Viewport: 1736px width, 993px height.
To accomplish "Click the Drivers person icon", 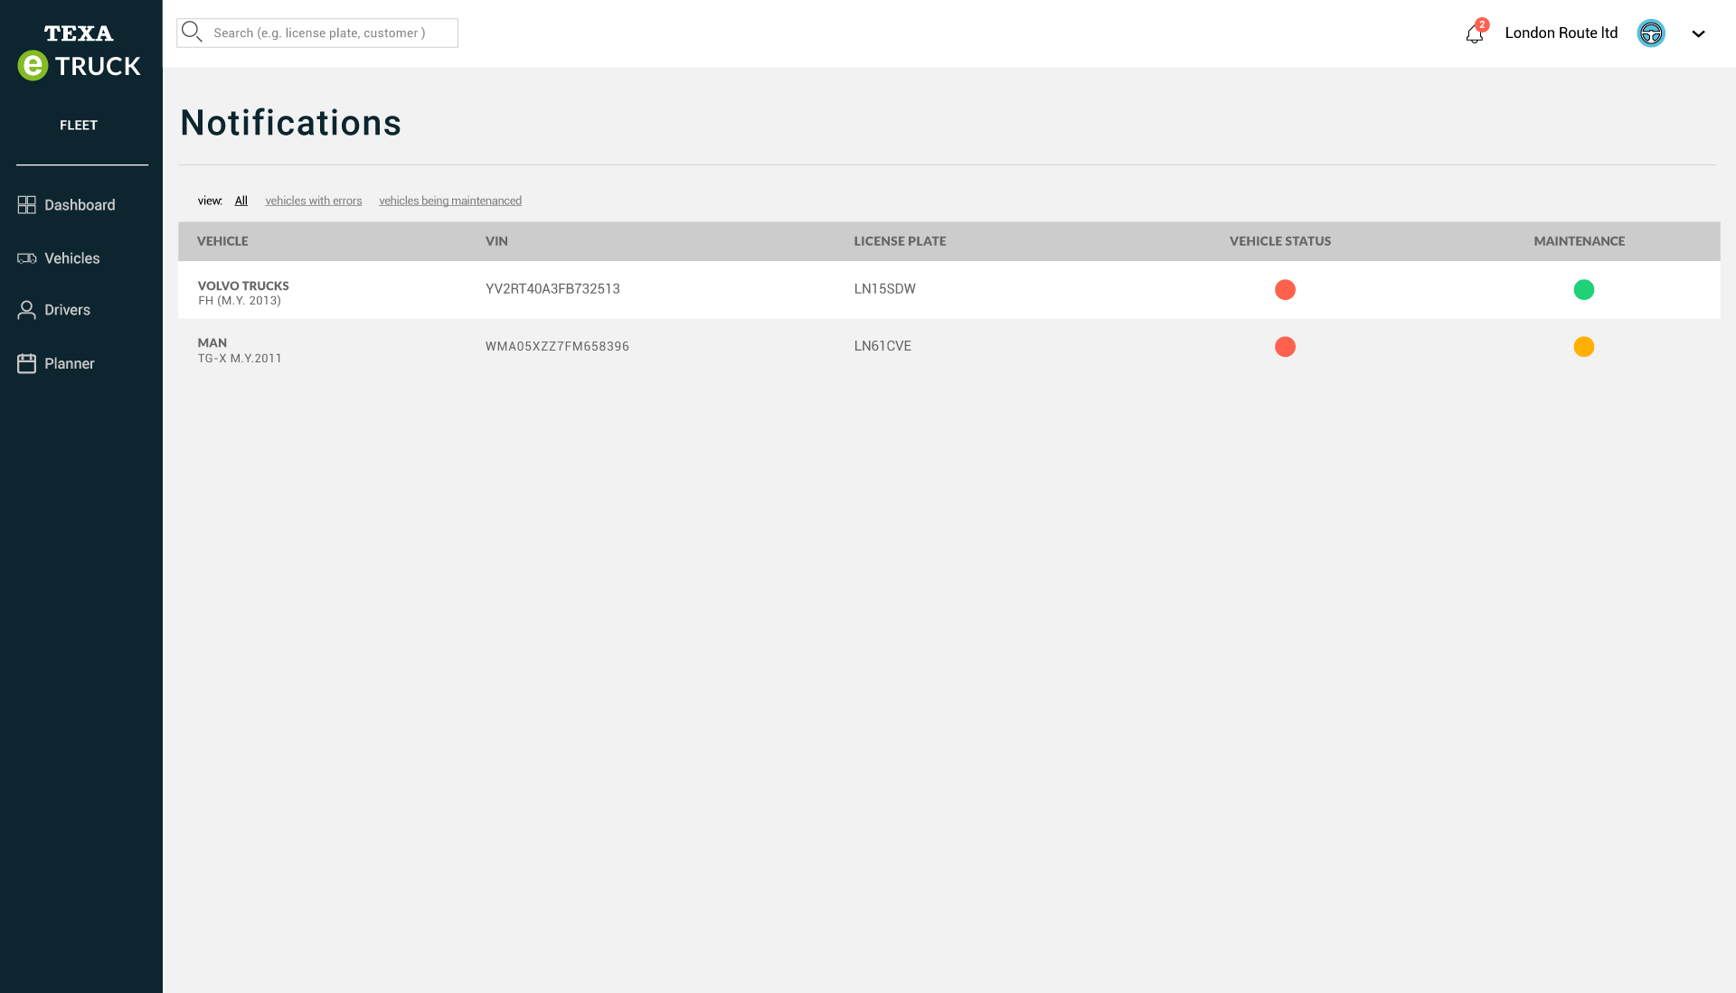I will click(x=27, y=310).
